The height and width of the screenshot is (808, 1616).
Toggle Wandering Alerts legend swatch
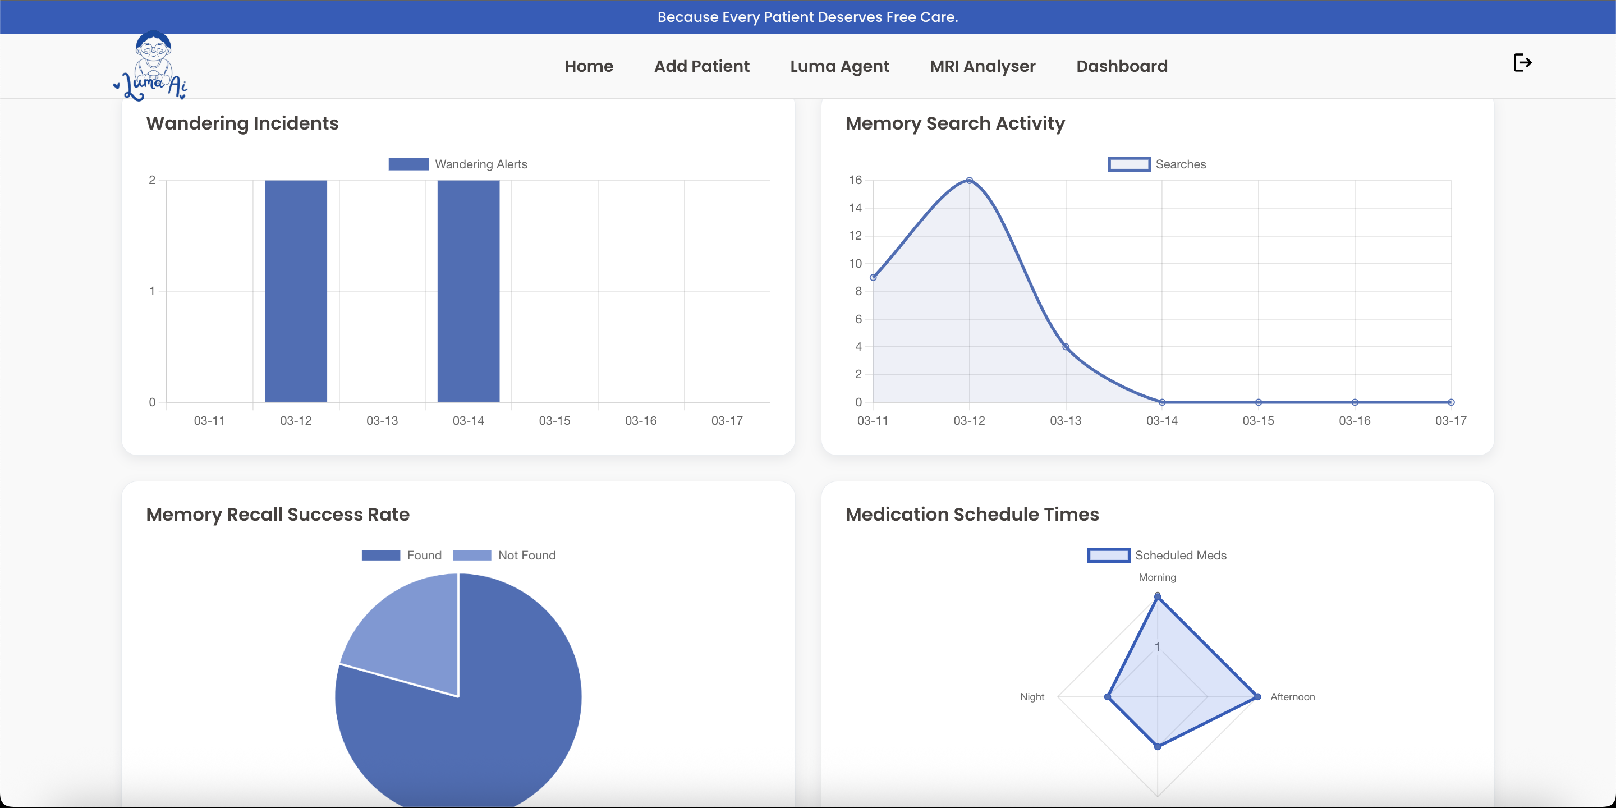click(x=408, y=164)
